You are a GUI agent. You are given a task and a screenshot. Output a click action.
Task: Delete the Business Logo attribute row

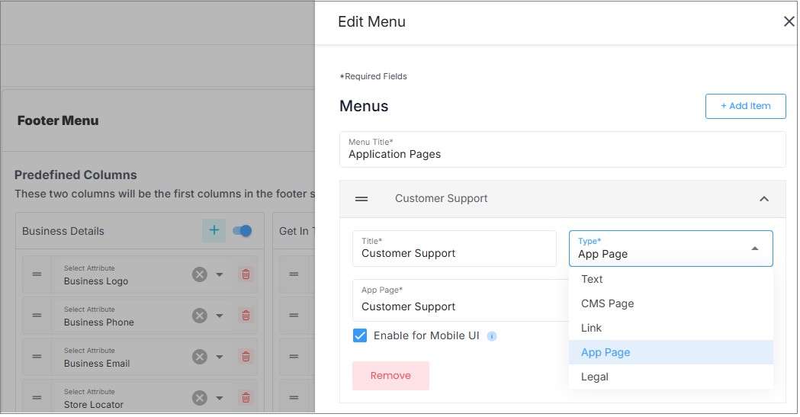click(x=246, y=274)
